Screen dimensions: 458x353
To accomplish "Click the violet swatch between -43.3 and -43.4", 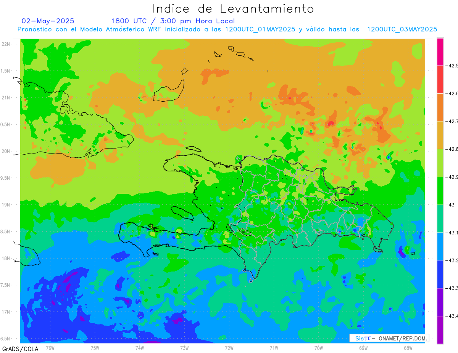I will [x=440, y=302].
